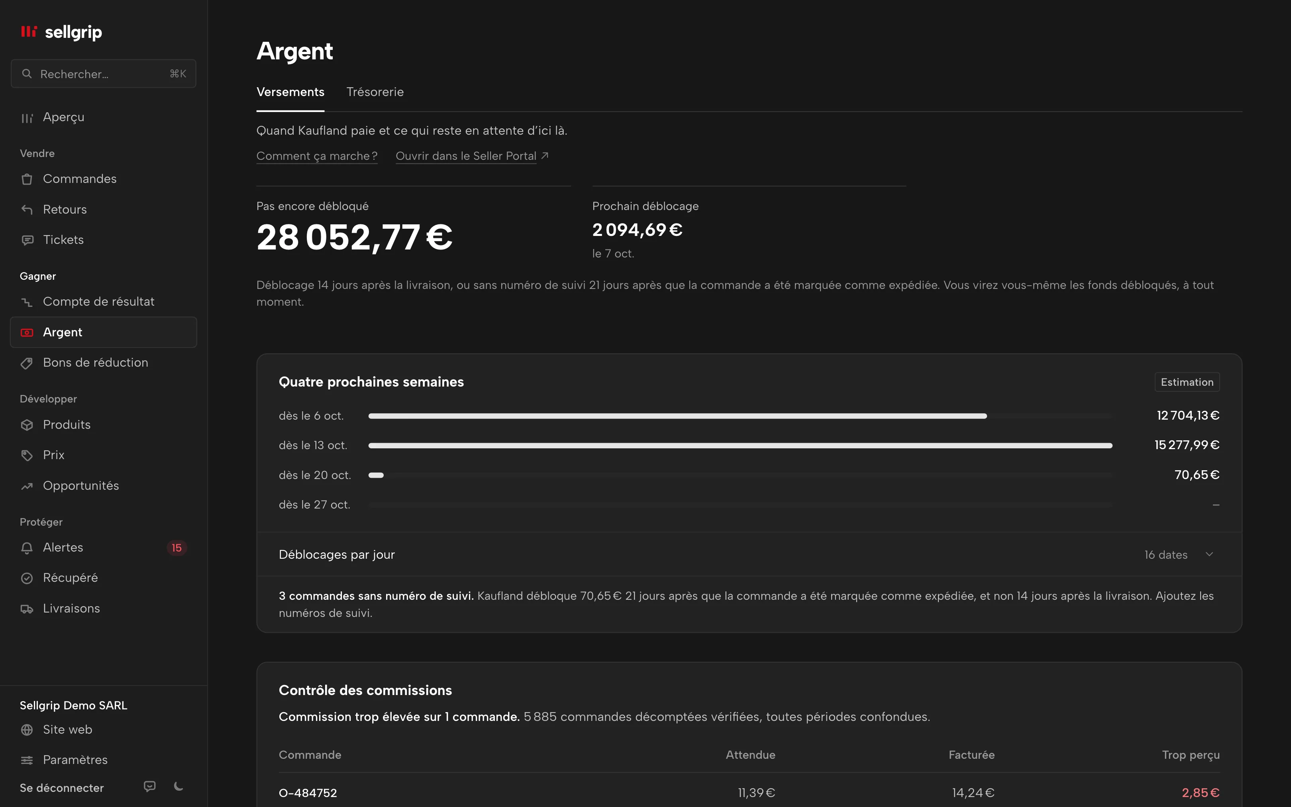Viewport: 1291px width, 807px height.
Task: Click the Retours arrow icon
Action: point(27,209)
